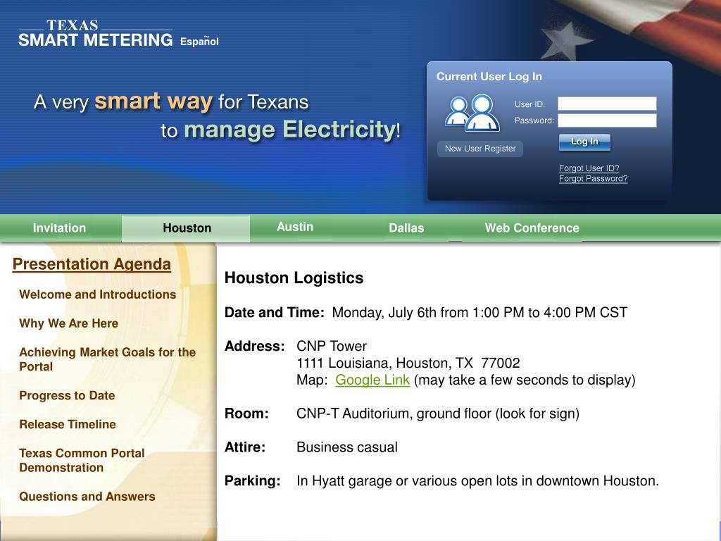Screen dimensions: 721x541
Task: Open the Forgot User ID? link
Action: (589, 168)
